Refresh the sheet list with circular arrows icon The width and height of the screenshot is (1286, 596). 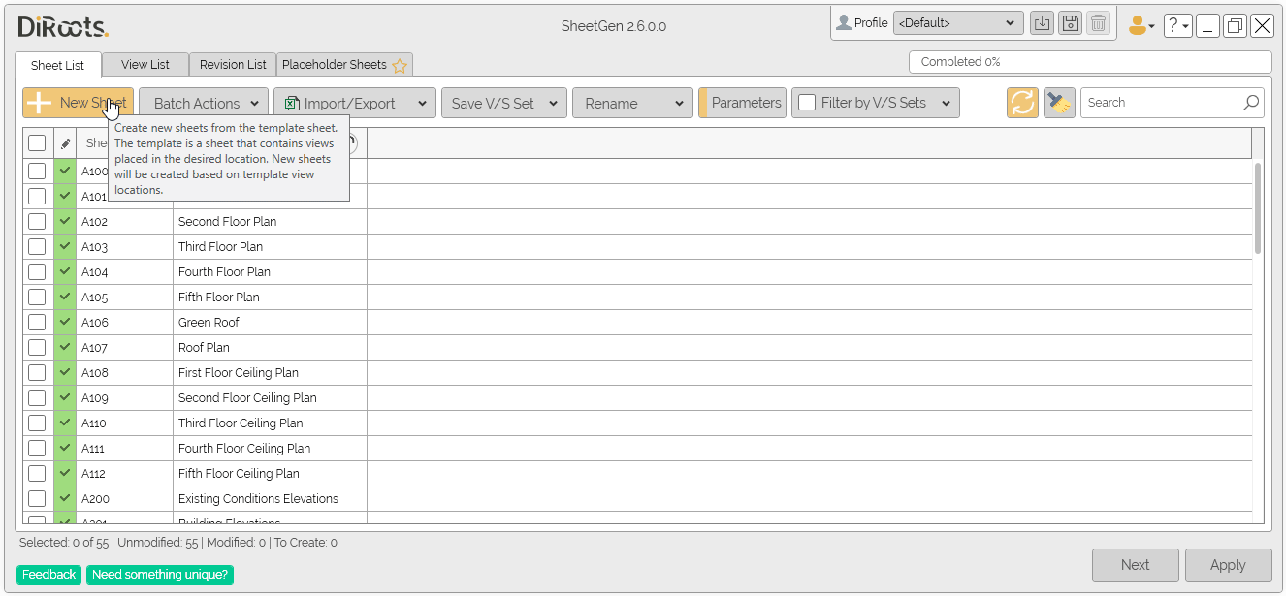point(1021,102)
